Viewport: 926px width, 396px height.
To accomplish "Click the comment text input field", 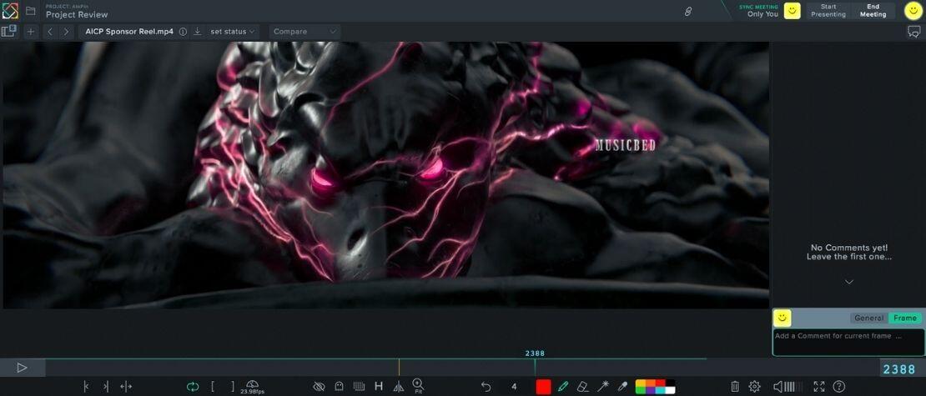I will coord(848,342).
